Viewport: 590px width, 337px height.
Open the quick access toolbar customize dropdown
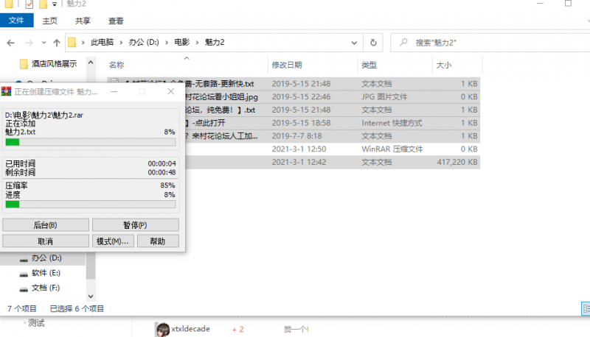(55, 5)
